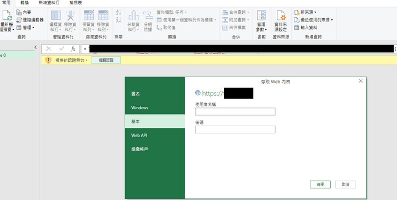Open the 進階編輯器 advanced editor
Image resolution: width=397 pixels, height=200 pixels.
[30, 20]
